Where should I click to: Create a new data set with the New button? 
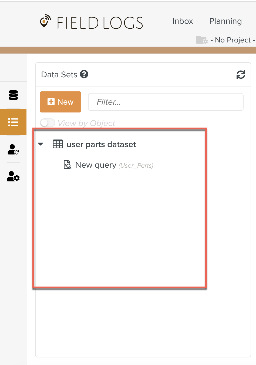click(60, 102)
